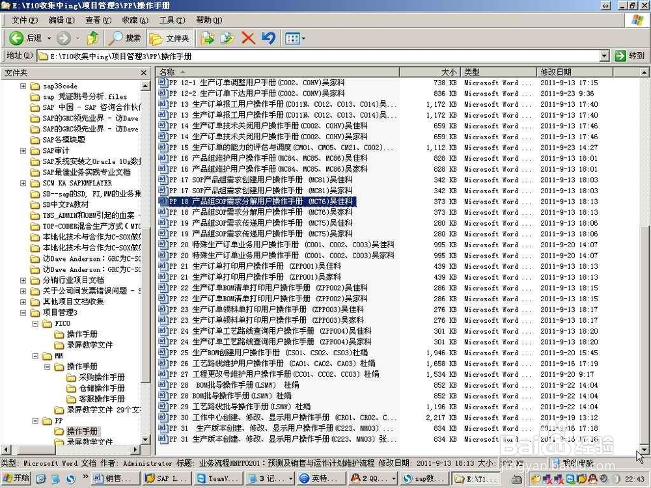Screen dimensions: 651x488
Task: Switch to the SAP L... taskbar window
Action: click(167, 478)
